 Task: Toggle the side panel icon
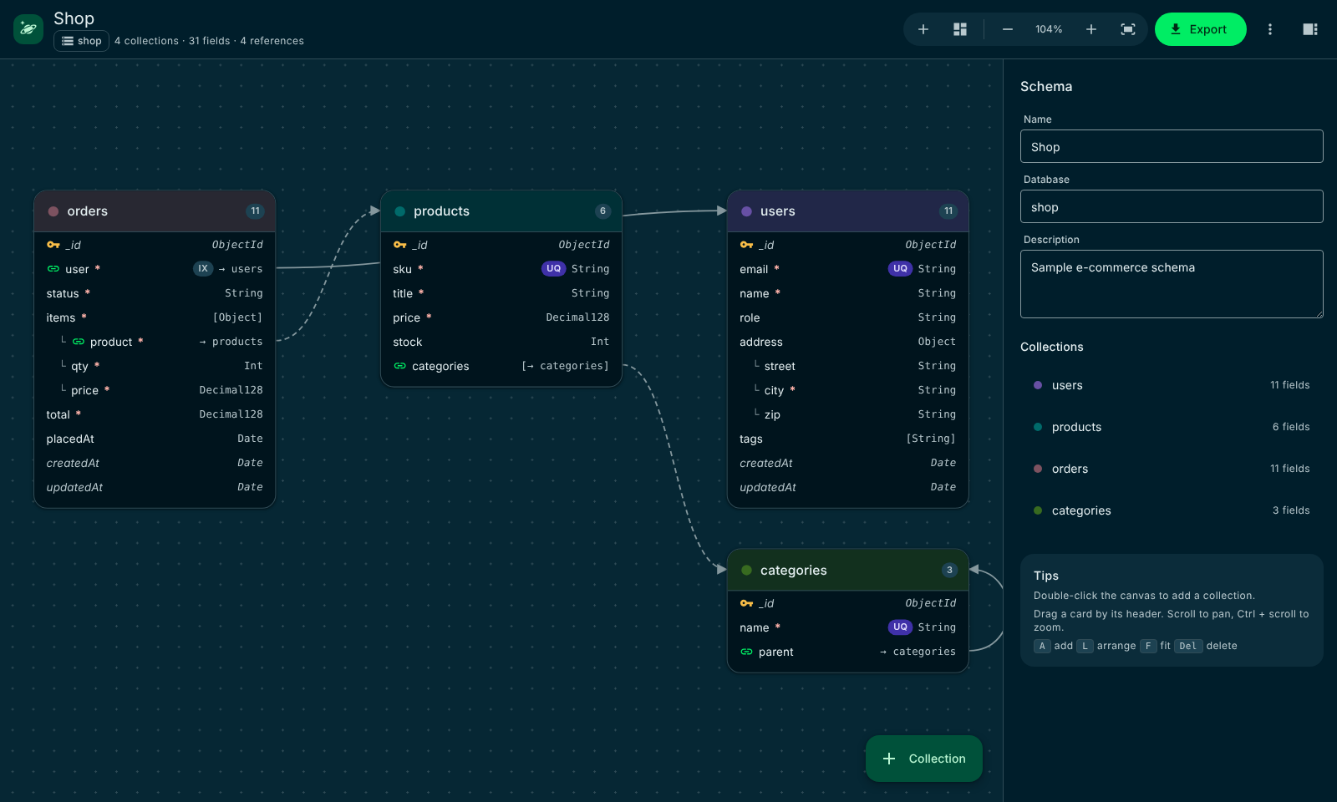(1310, 29)
